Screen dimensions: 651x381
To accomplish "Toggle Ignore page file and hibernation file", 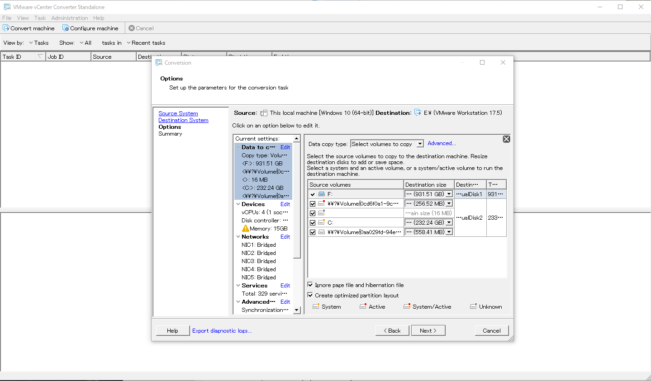I will click(310, 285).
